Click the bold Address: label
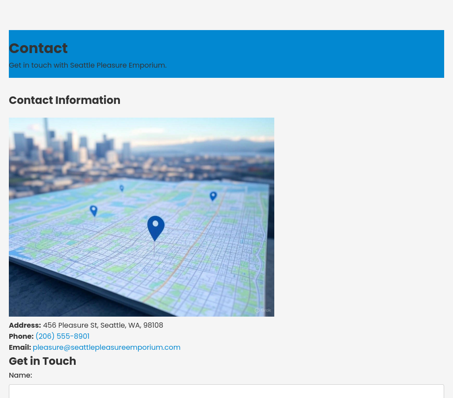453x398 pixels. tap(25, 325)
